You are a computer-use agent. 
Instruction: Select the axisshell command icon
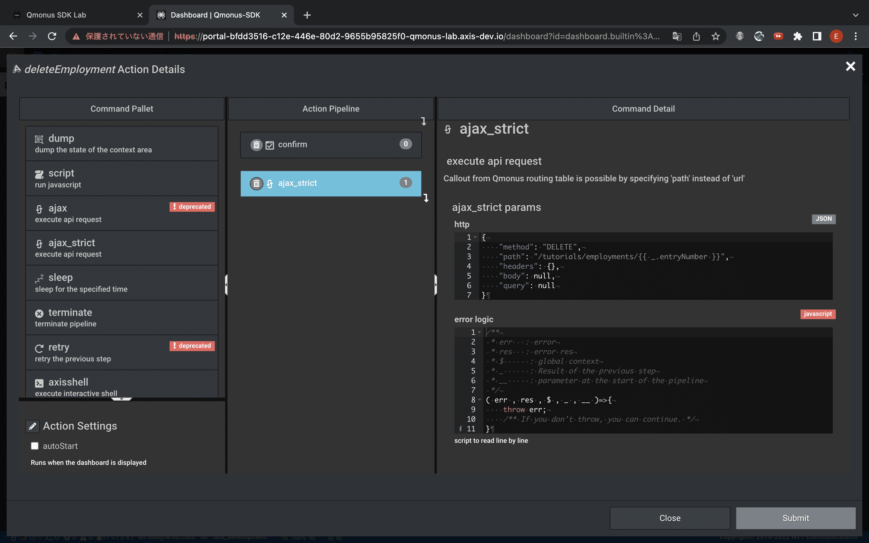tap(39, 383)
